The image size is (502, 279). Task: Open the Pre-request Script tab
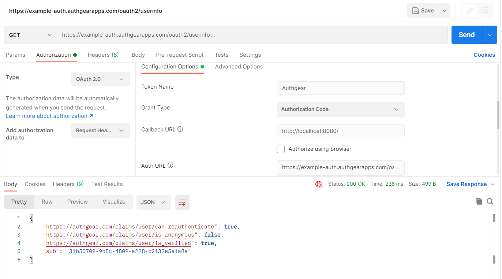point(180,55)
